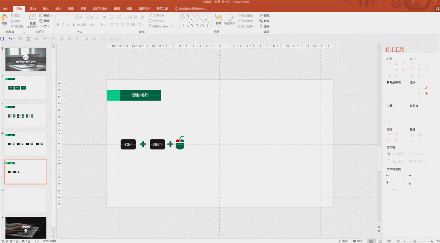Viewport: 440px width, 243px height.
Task: Toggle bold formatting (B)
Action: tap(58, 25)
